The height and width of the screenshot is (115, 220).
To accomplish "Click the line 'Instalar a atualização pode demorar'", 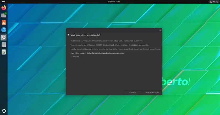I will [x=115, y=49].
